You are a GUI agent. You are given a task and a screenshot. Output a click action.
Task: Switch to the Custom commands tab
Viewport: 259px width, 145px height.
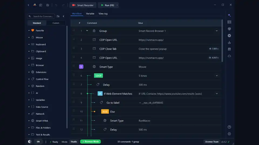56,23
